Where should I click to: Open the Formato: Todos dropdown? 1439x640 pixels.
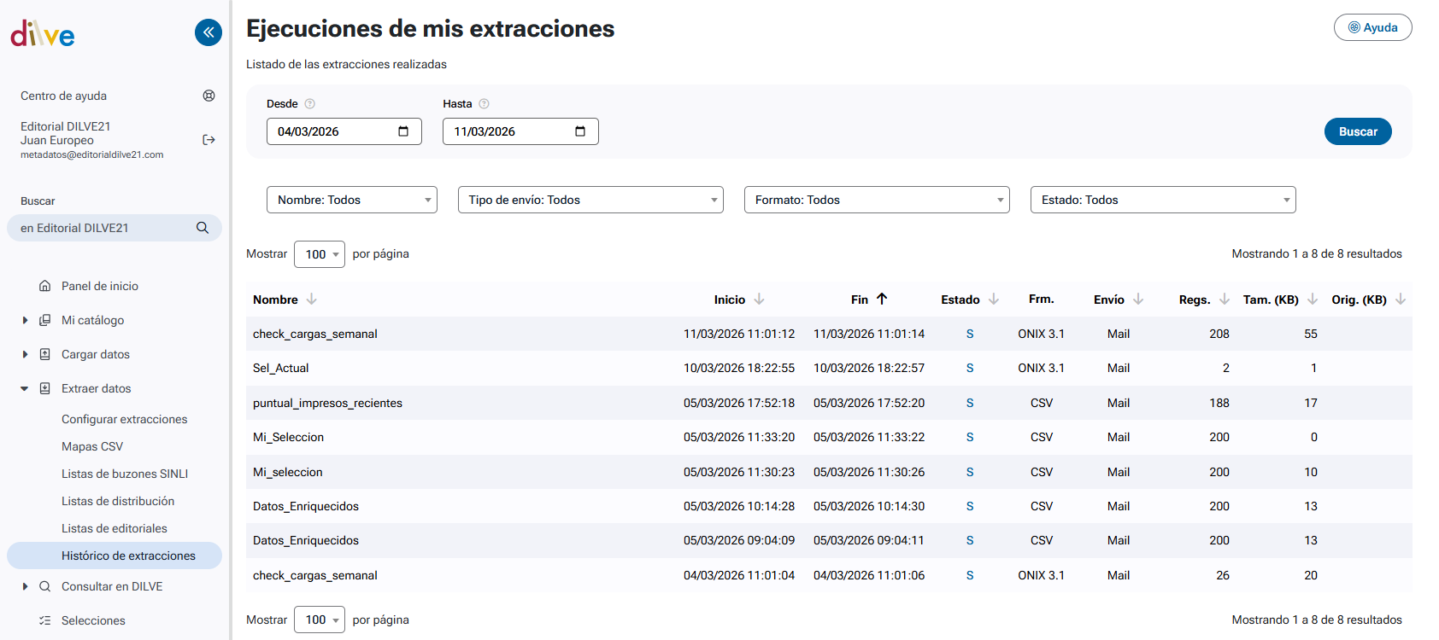pyautogui.click(x=876, y=200)
